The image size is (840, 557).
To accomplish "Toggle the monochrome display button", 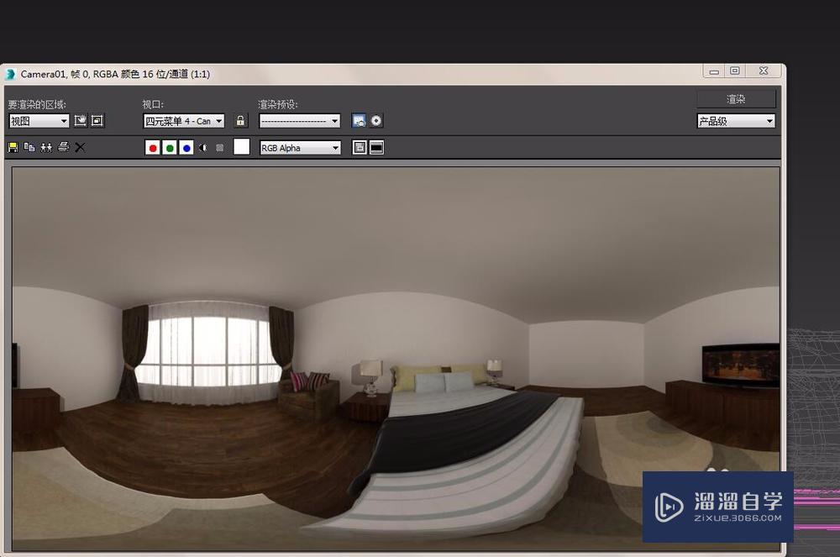I will point(219,148).
